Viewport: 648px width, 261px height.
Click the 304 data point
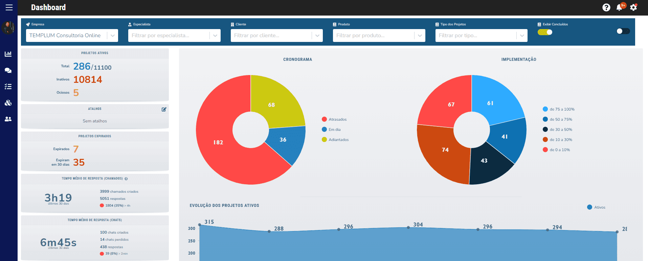pyautogui.click(x=408, y=228)
